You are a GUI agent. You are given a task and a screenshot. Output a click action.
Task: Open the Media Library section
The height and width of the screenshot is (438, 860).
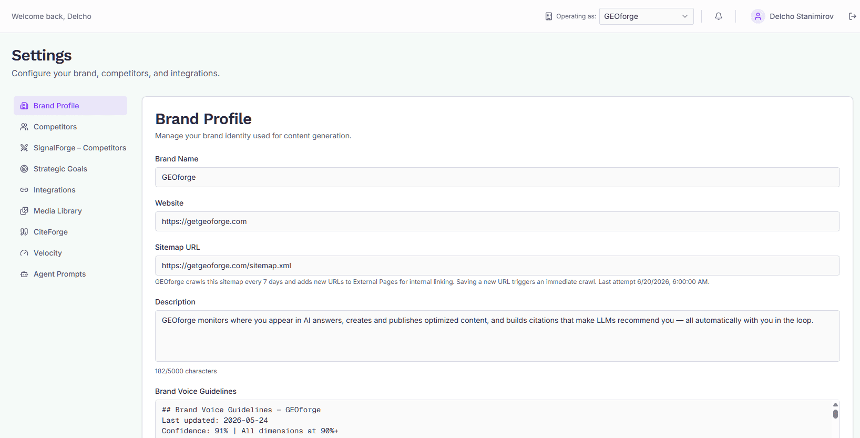(x=70, y=211)
